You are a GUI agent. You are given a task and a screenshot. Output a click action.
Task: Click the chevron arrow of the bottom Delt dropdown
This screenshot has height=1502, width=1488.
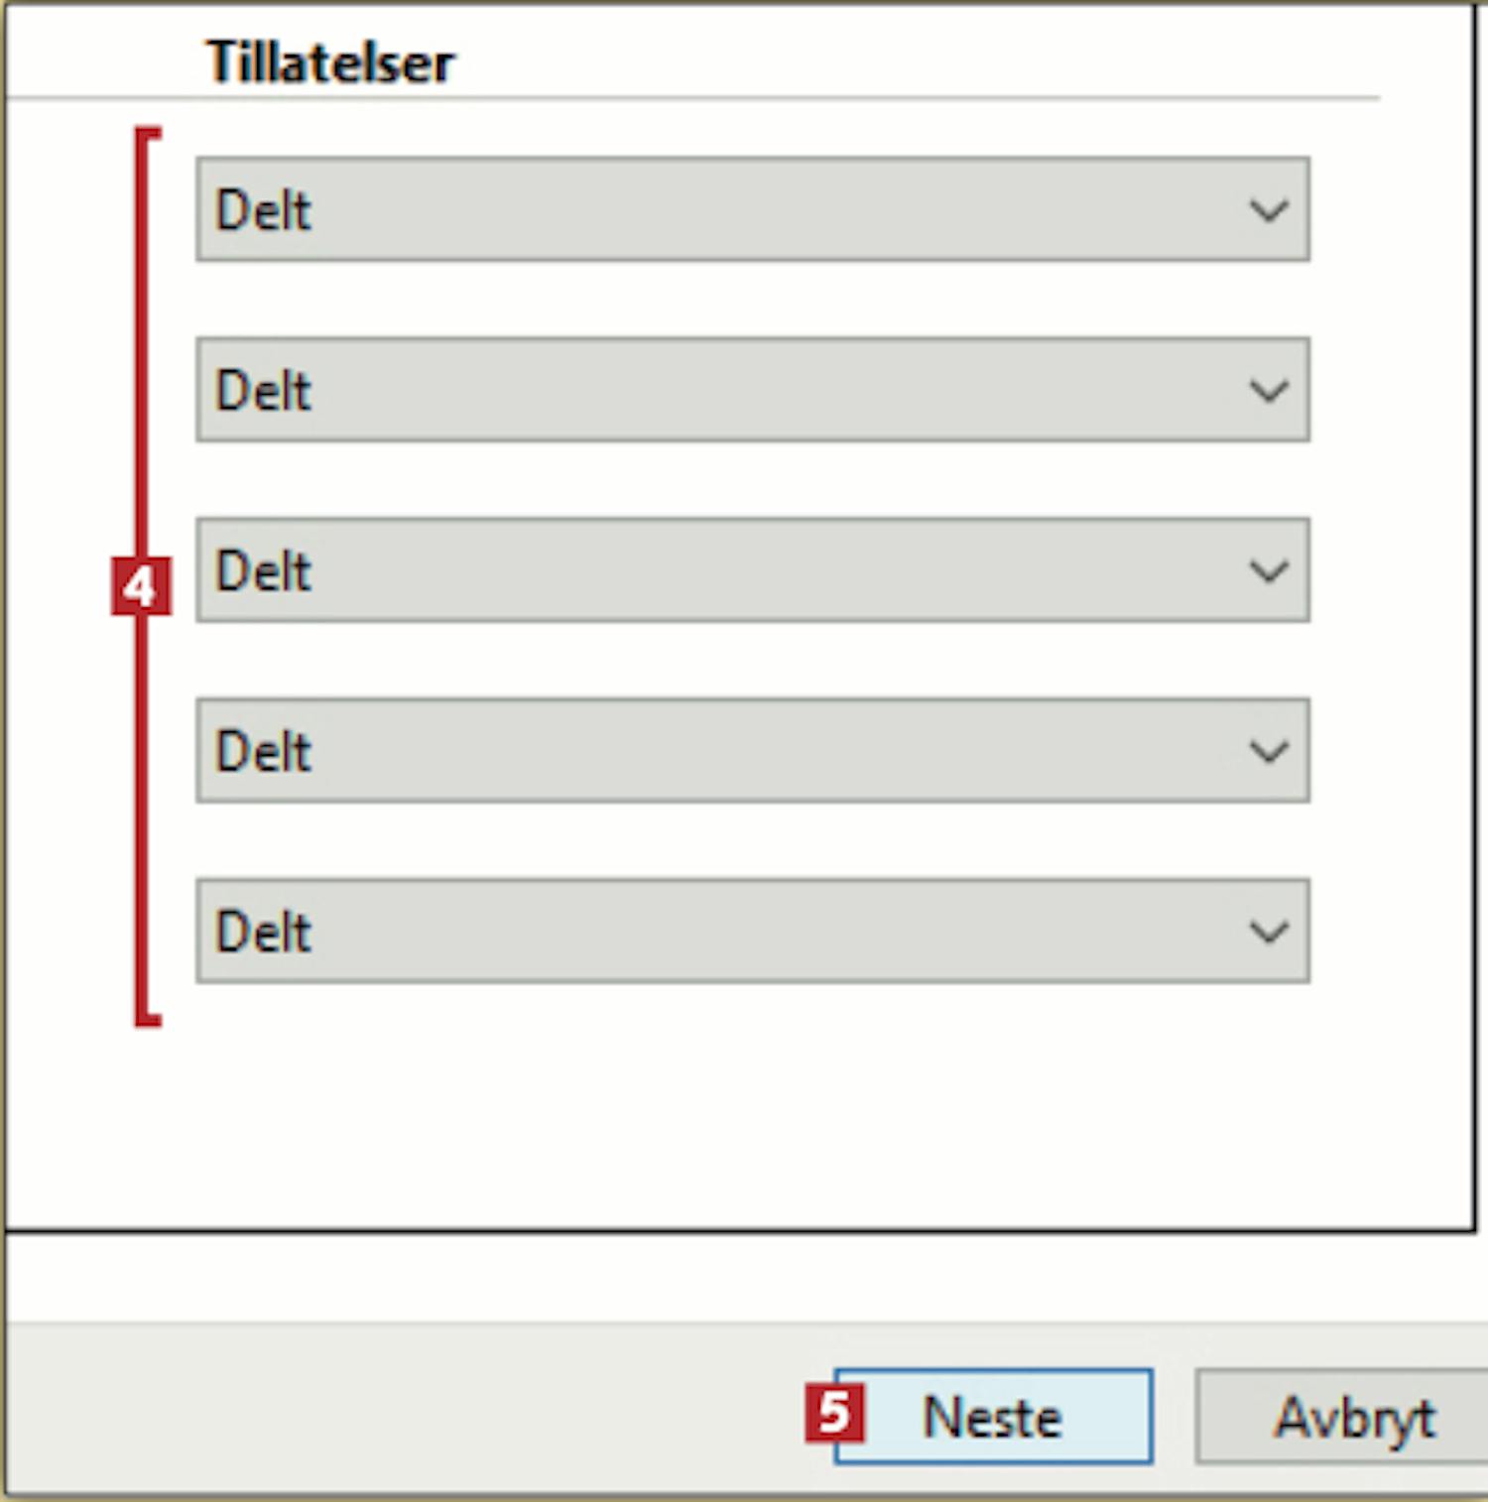click(1268, 933)
